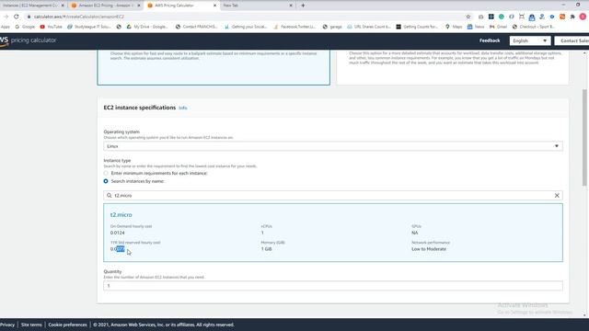Click the forward navigation arrow
The image size is (589, 331).
(x=6, y=17)
